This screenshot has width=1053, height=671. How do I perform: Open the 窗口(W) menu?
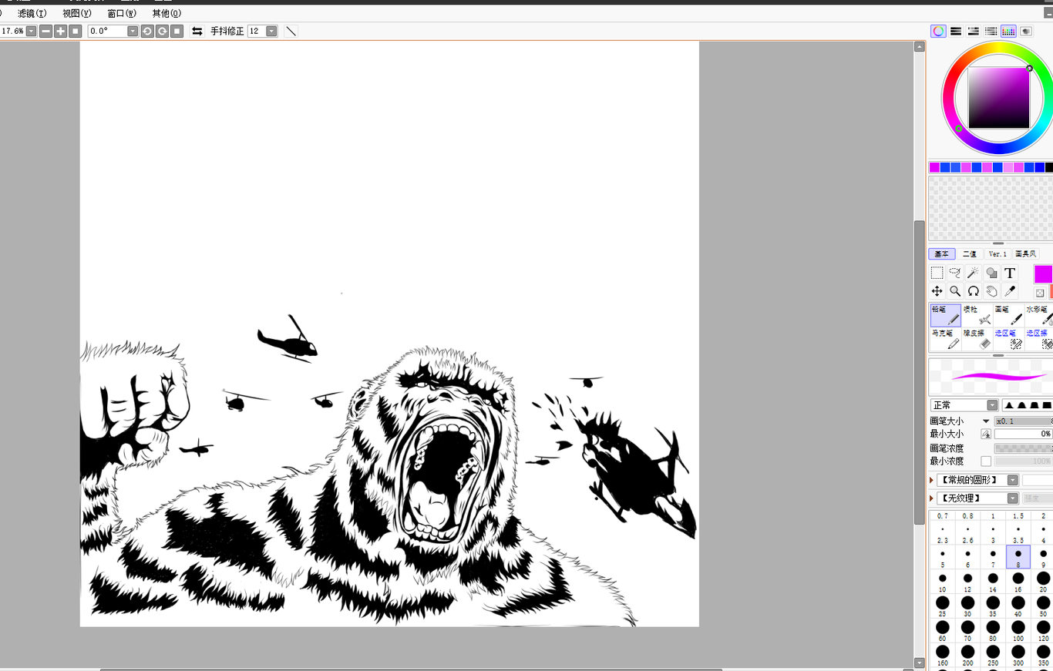pos(122,13)
